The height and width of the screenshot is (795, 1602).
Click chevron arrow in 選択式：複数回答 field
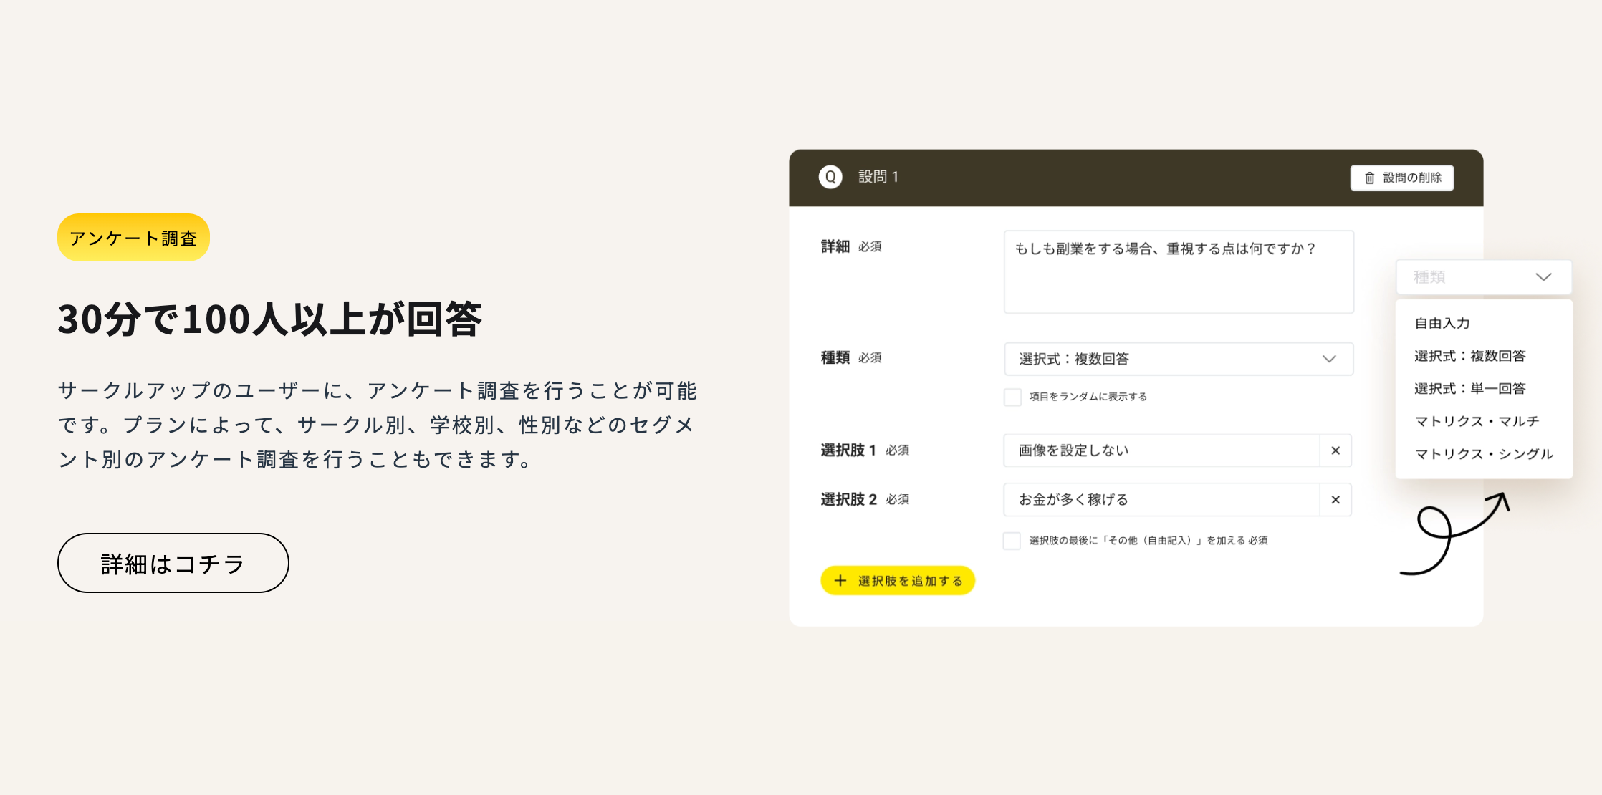click(1329, 359)
